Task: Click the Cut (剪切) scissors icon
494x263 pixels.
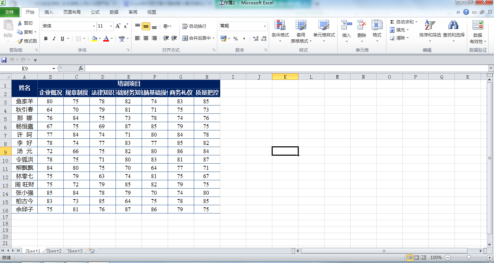Action: [20, 23]
